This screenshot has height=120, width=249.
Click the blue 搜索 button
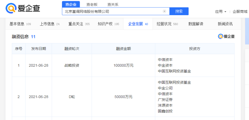pyautogui.click(x=179, y=11)
